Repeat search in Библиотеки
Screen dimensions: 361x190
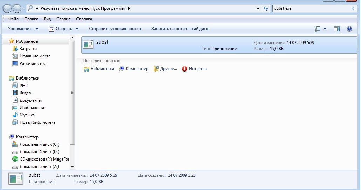pyautogui.click(x=99, y=69)
